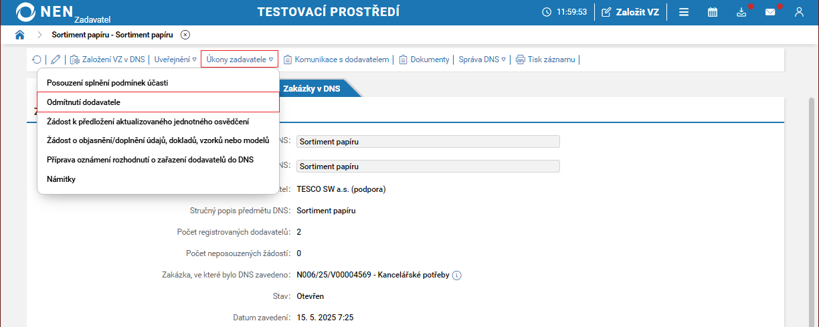Expand the Správa DNS dropdown
This screenshot has height=327, width=819.
coord(482,60)
